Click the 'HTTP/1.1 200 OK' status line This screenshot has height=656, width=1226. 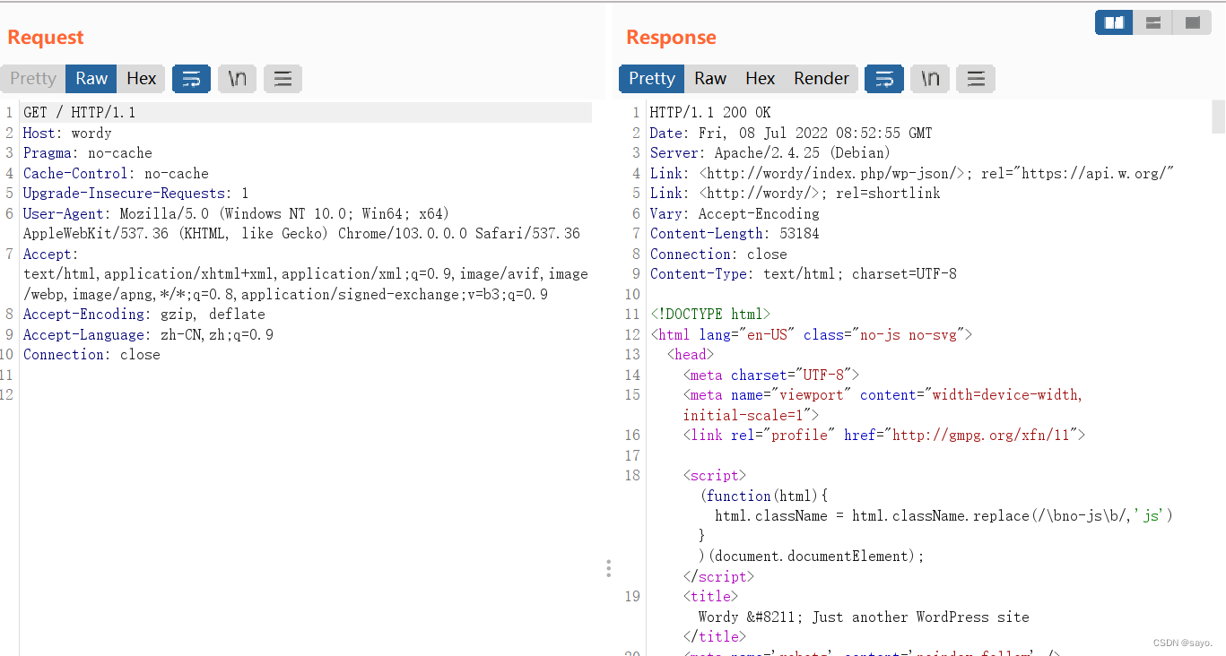(x=710, y=112)
